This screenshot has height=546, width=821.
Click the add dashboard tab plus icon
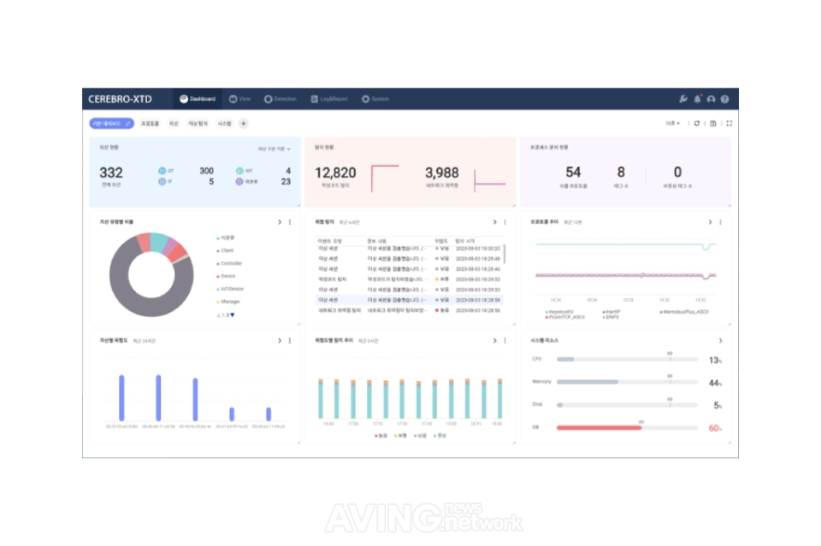pyautogui.click(x=243, y=123)
